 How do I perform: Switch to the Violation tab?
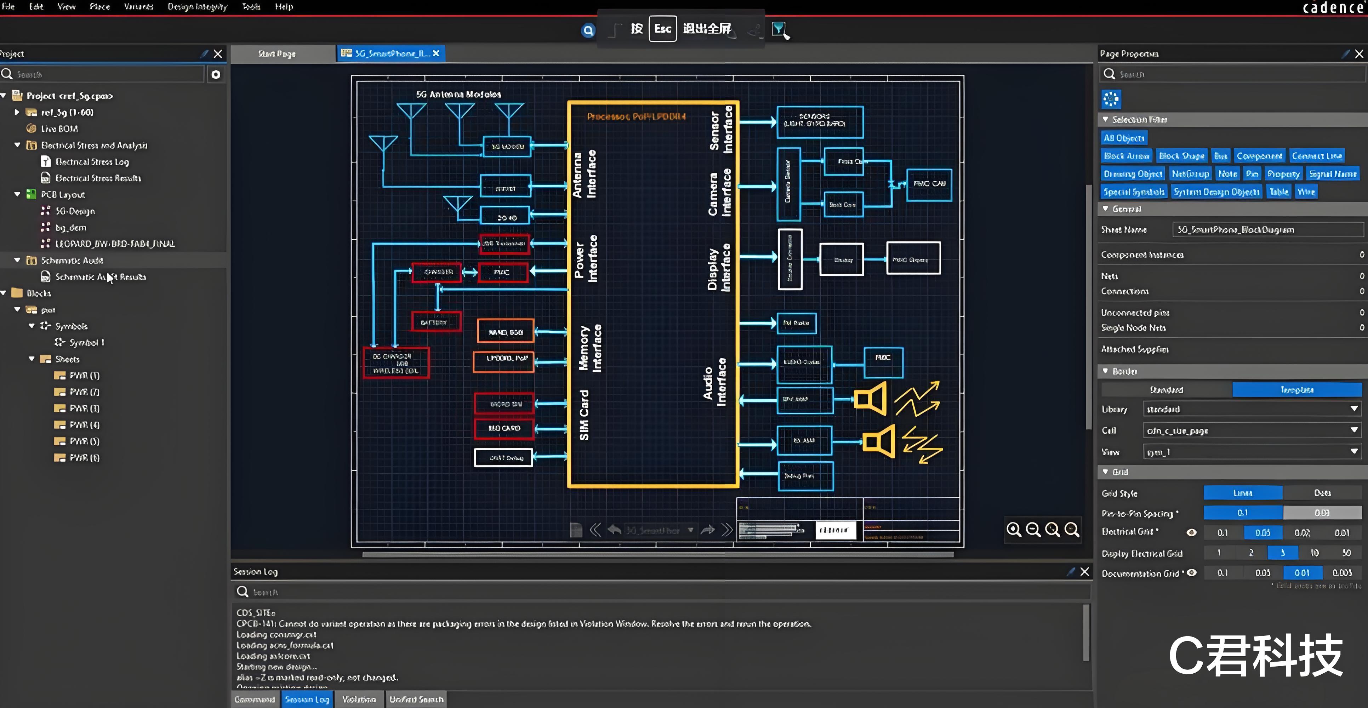358,700
